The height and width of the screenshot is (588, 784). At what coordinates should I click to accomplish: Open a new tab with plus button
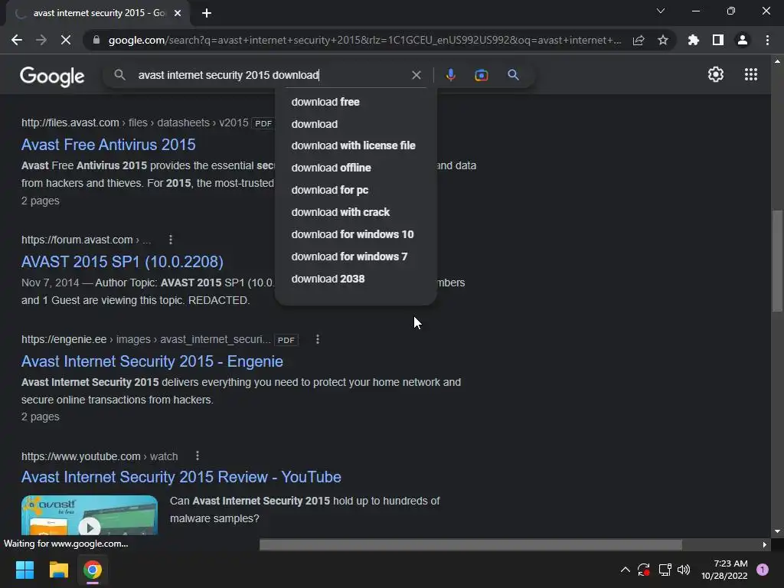pos(207,13)
